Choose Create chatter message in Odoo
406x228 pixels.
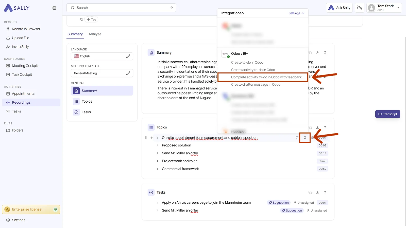[256, 85]
